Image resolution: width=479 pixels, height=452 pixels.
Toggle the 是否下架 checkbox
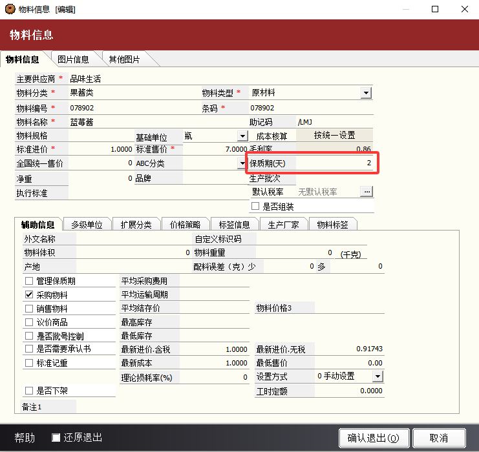click(29, 391)
